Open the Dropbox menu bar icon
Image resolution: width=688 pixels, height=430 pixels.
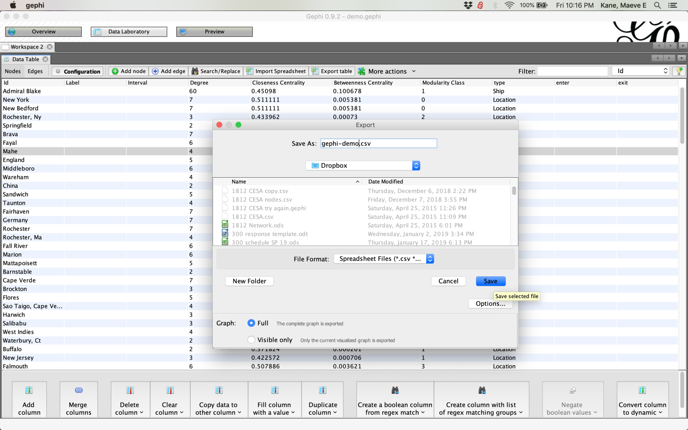click(x=468, y=5)
